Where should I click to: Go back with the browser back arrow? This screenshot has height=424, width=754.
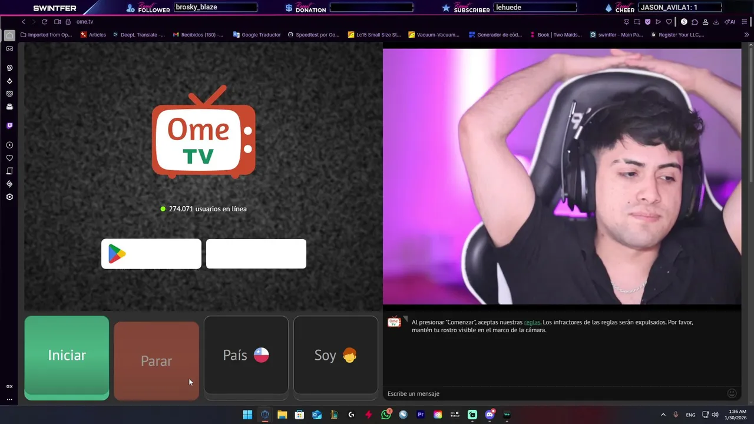pos(24,22)
